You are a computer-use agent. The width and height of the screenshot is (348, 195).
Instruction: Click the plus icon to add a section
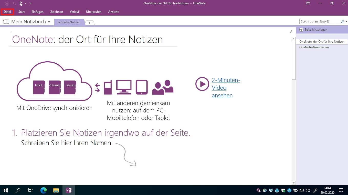click(x=90, y=23)
